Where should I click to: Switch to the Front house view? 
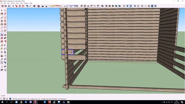tap(88, 6)
